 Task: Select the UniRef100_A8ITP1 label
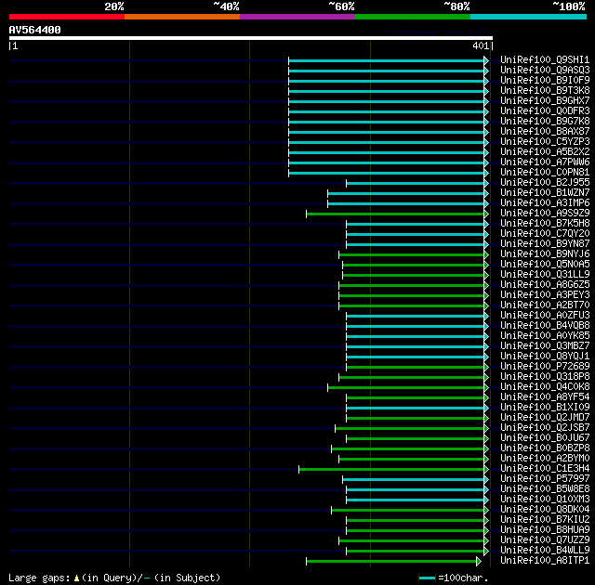545,561
